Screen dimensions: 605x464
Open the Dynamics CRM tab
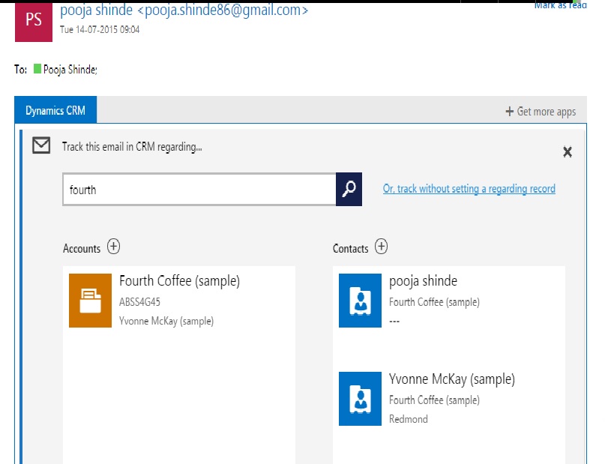pyautogui.click(x=55, y=110)
